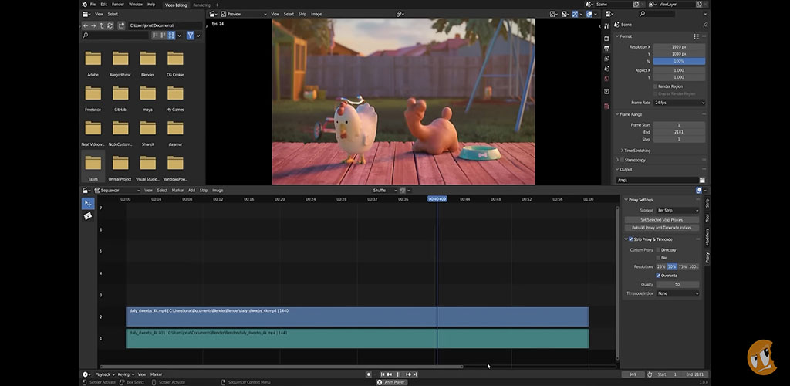
Task: Toggle auto keying record button
Action: [369, 374]
